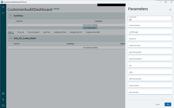This screenshot has width=174, height=108.
Task: Focus the CustomerID input field
Action: coord(150,19)
